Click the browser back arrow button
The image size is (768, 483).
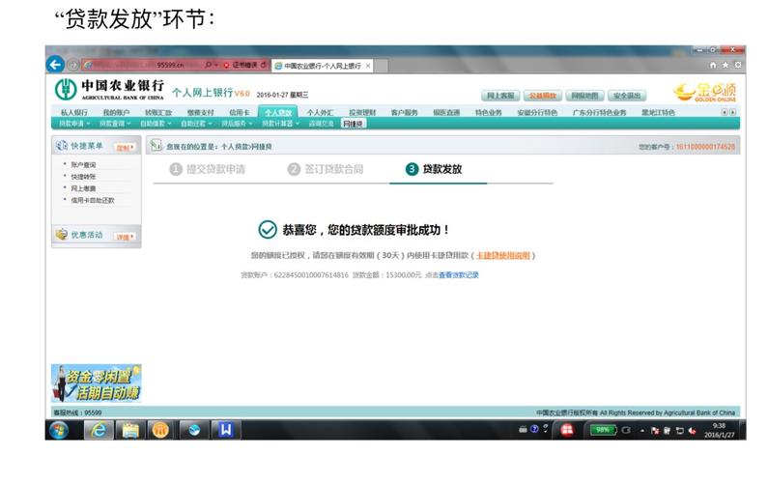pos(55,64)
